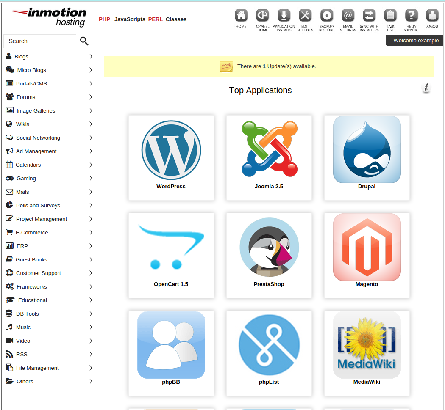Expand the Forums category chevron

(91, 97)
